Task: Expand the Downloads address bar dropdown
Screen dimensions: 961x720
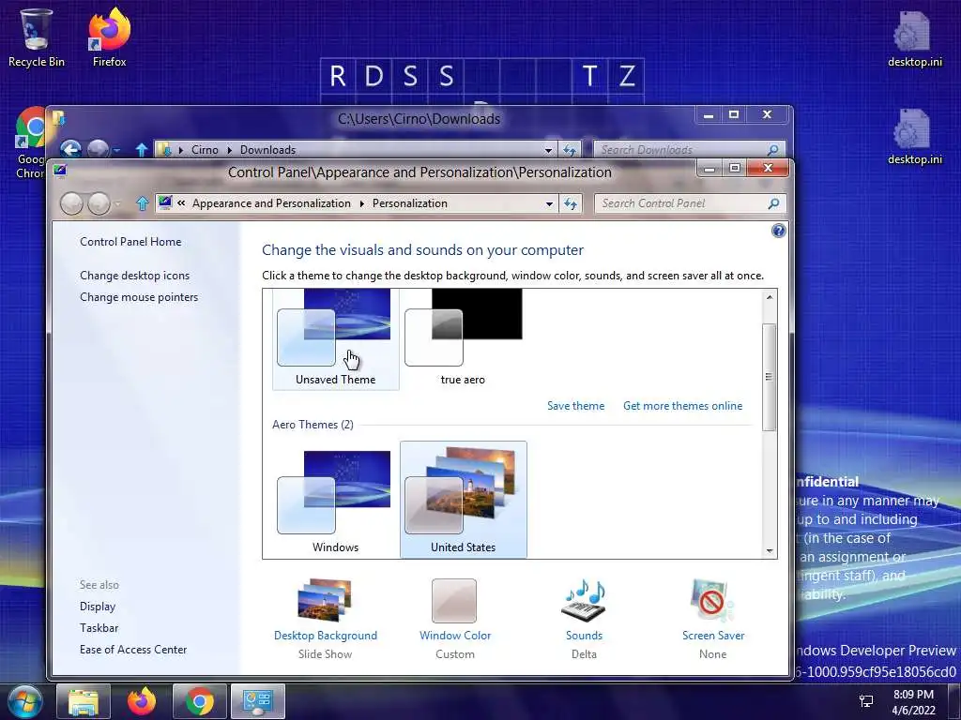Action: (x=548, y=150)
